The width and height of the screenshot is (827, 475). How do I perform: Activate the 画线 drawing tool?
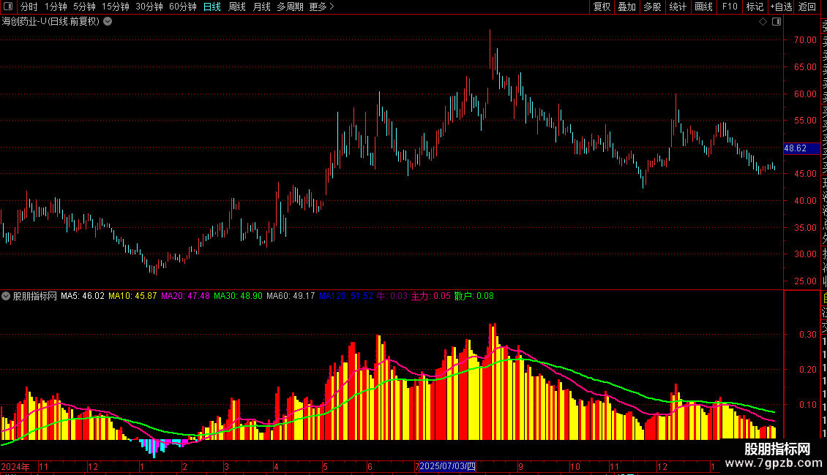pos(703,7)
